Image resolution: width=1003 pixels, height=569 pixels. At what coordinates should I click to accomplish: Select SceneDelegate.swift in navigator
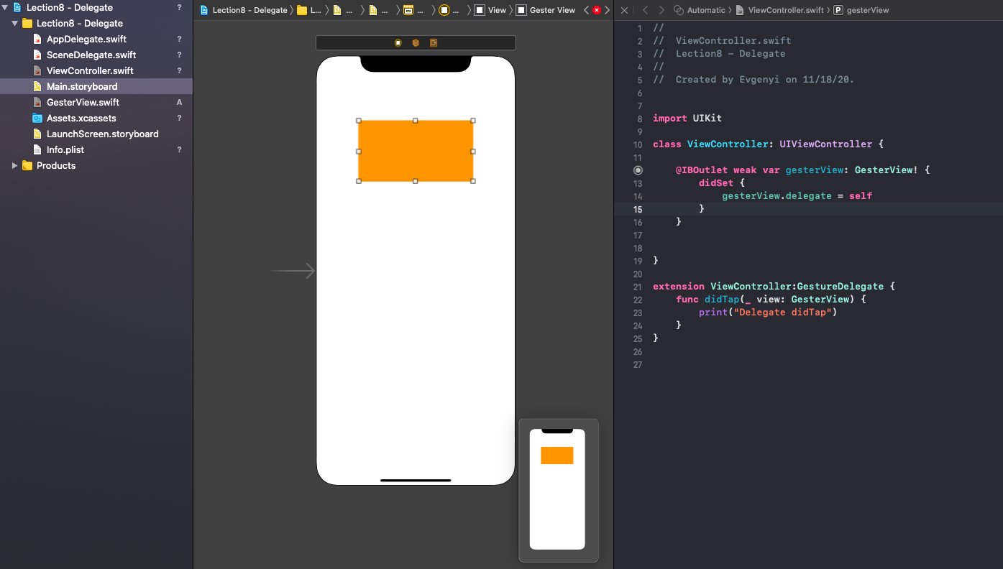point(96,55)
